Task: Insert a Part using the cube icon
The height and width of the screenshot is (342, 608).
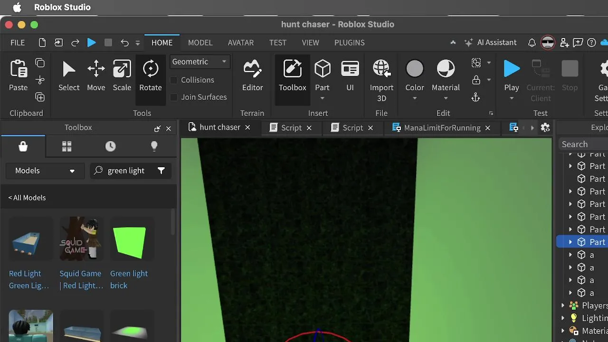Action: pos(323,69)
